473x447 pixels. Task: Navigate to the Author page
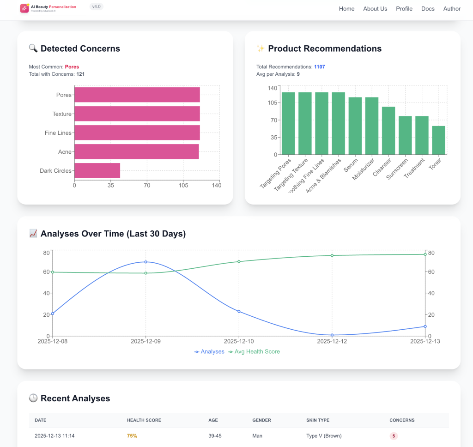coord(452,9)
